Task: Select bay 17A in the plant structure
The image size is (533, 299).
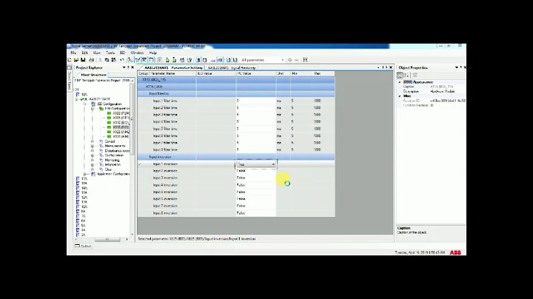Action: pyautogui.click(x=84, y=178)
